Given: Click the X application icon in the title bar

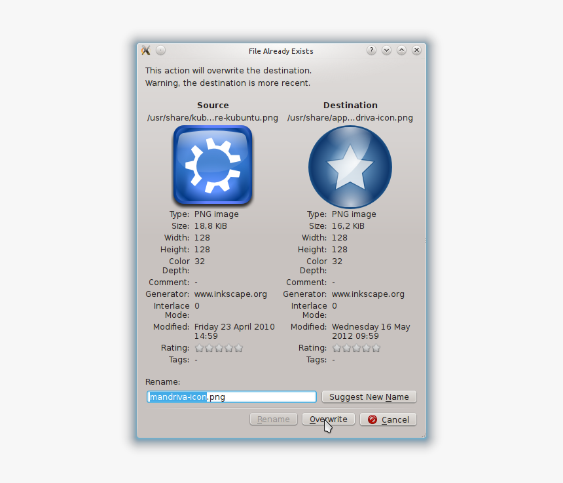Looking at the screenshot, I should (x=146, y=50).
